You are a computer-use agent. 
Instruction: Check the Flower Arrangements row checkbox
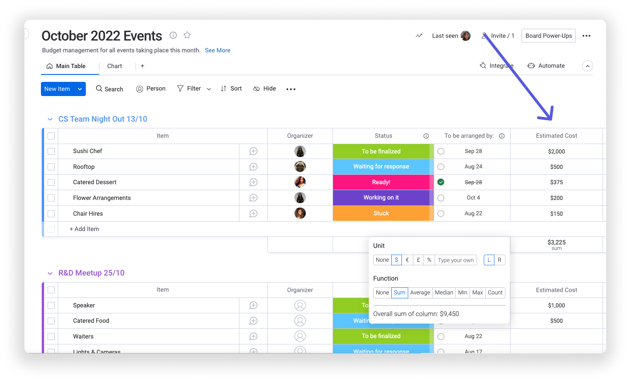51,198
